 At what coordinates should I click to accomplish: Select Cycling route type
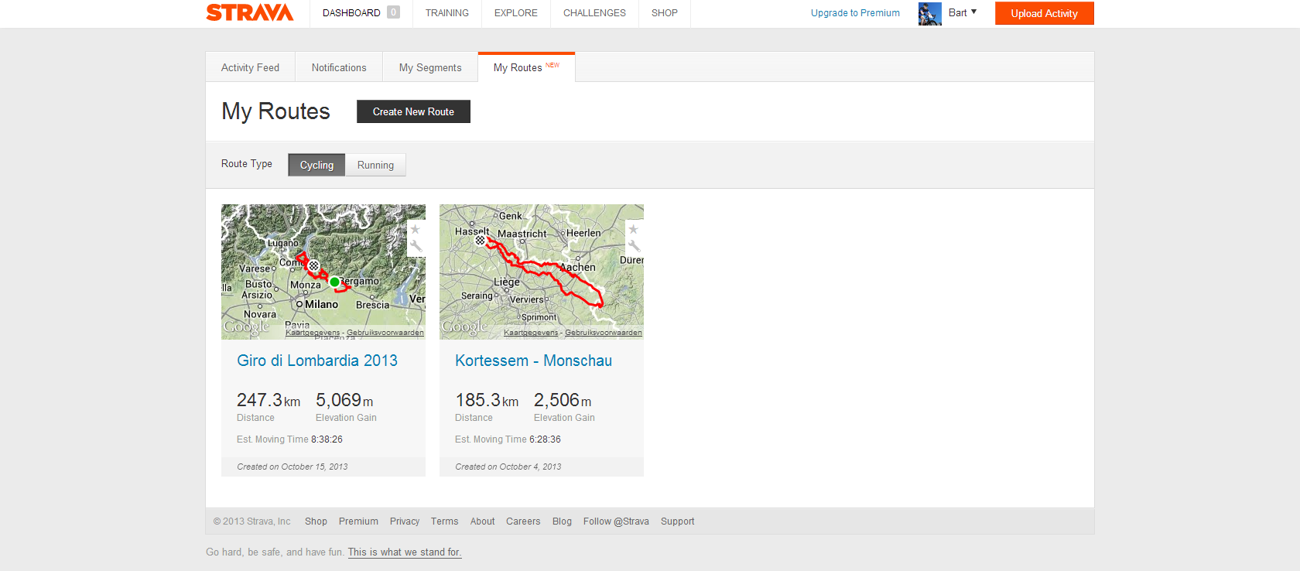(316, 165)
